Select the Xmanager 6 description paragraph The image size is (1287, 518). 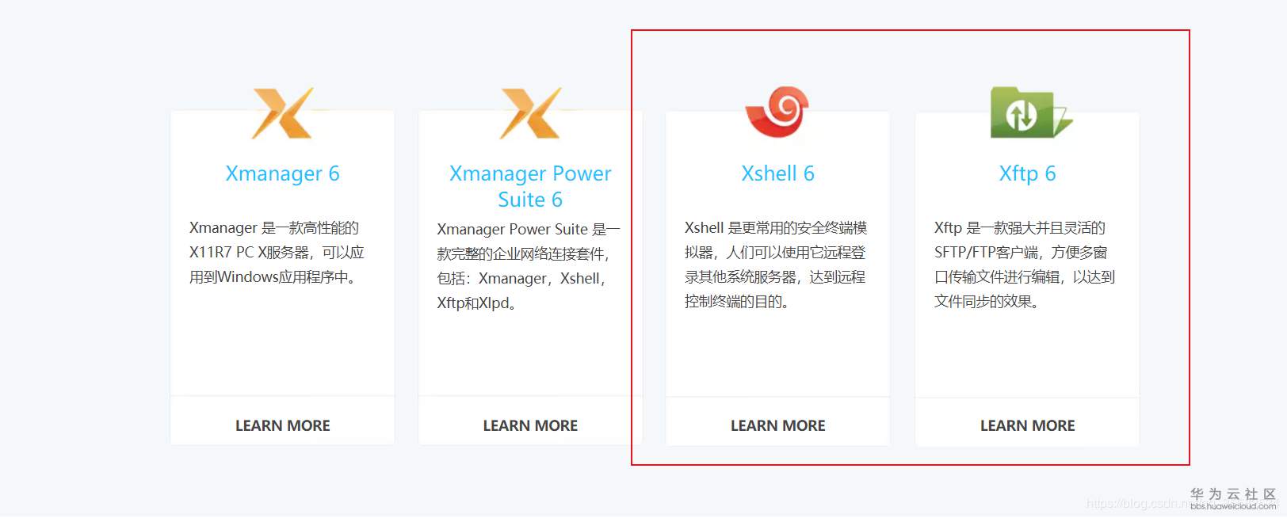(277, 252)
